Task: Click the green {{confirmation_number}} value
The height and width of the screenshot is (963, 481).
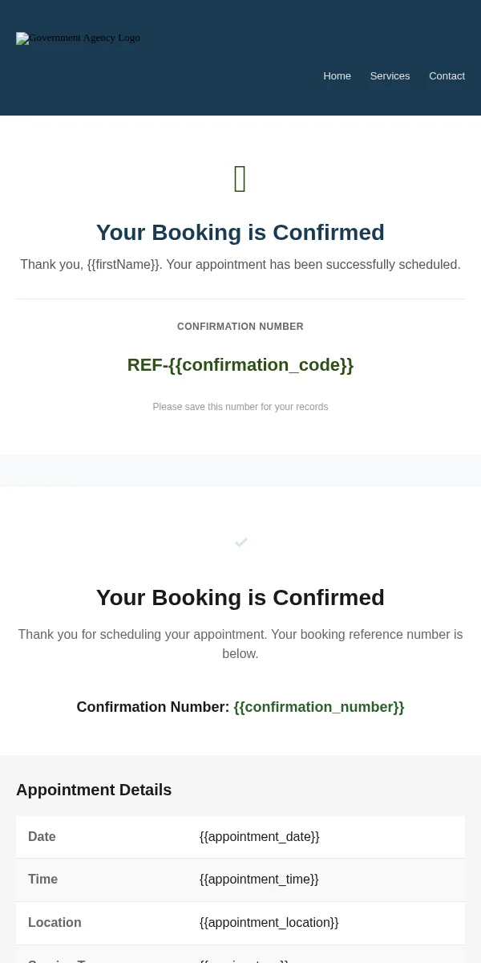Action: [x=319, y=707]
